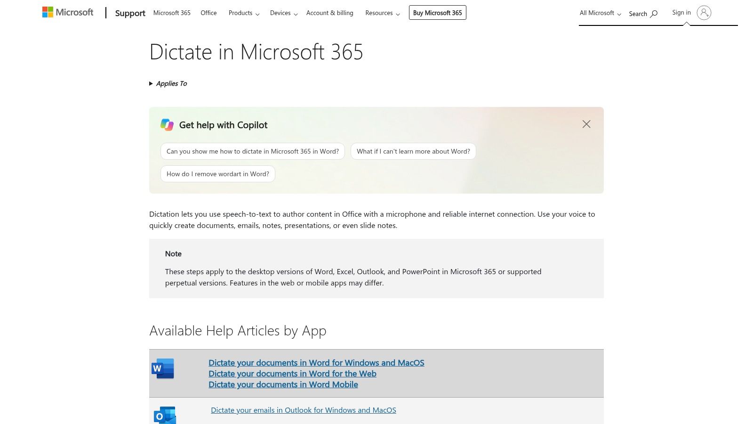Screen dimensions: 753x424
Task: Click the Search magnifier icon
Action: [x=654, y=14]
